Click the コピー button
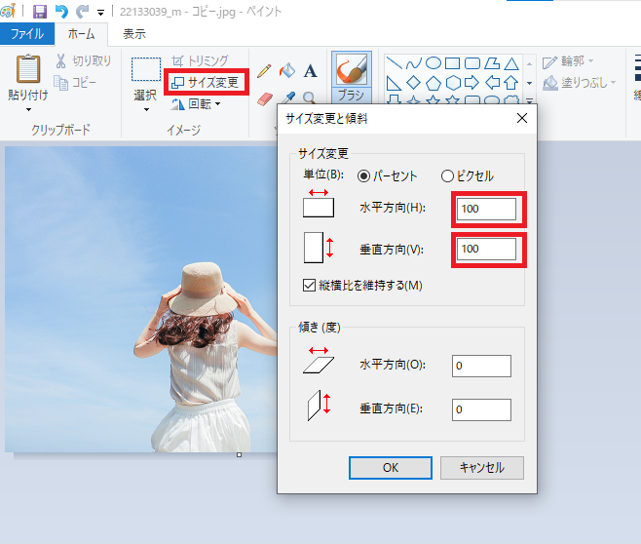 (x=75, y=83)
